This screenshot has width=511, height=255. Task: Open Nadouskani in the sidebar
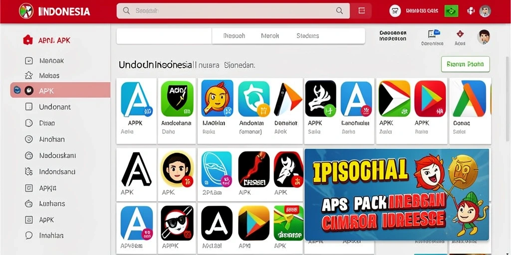(x=50, y=155)
